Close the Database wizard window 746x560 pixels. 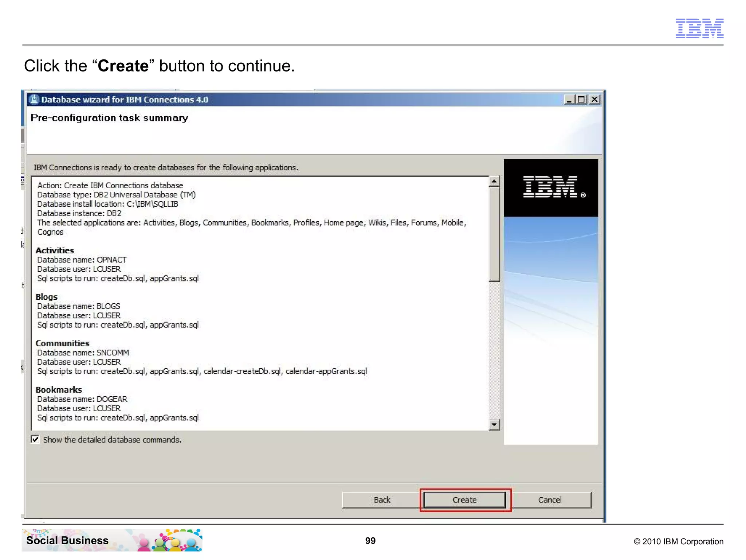click(x=594, y=99)
